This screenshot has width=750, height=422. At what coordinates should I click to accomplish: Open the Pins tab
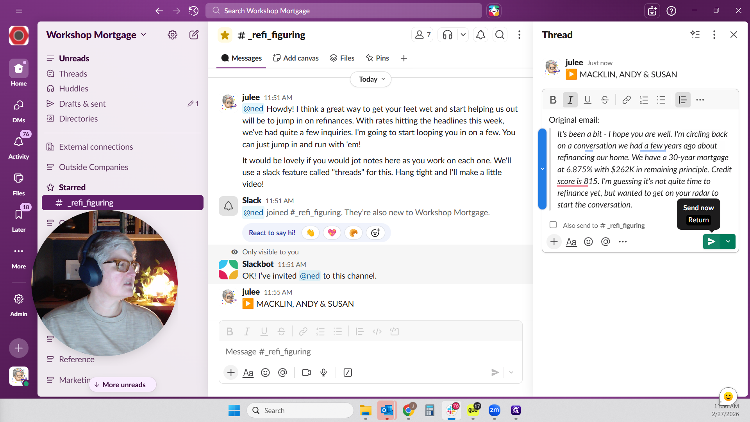[377, 58]
